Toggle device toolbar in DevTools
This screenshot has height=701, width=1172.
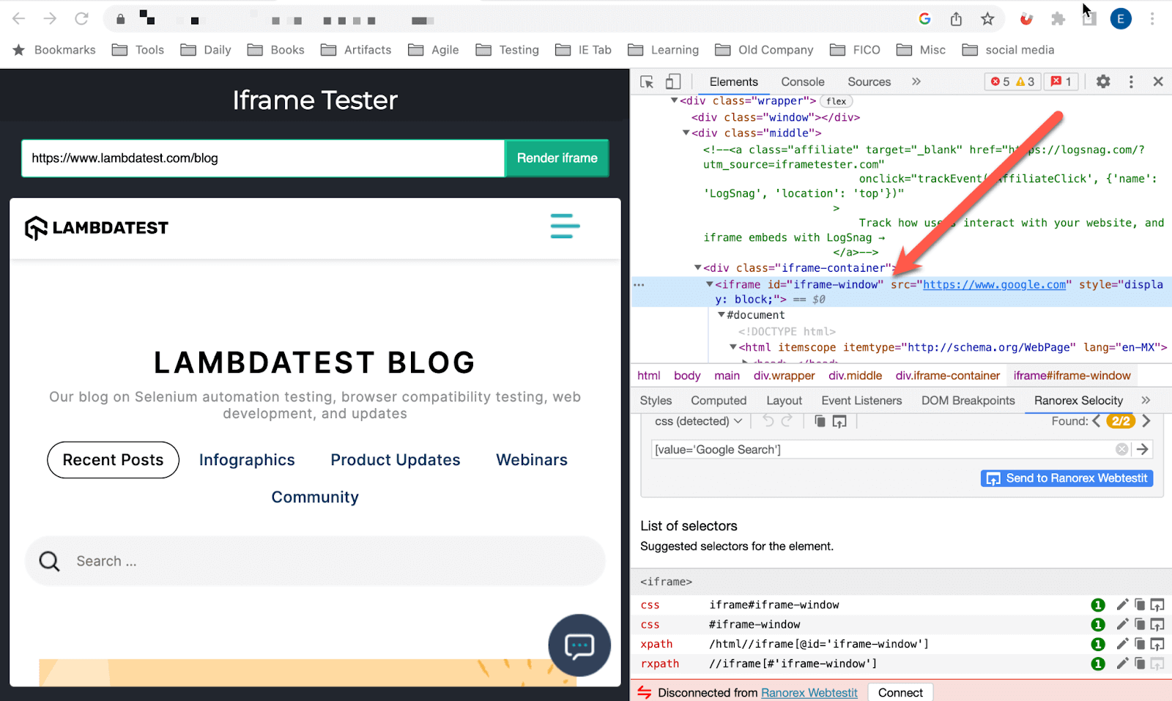click(x=672, y=82)
